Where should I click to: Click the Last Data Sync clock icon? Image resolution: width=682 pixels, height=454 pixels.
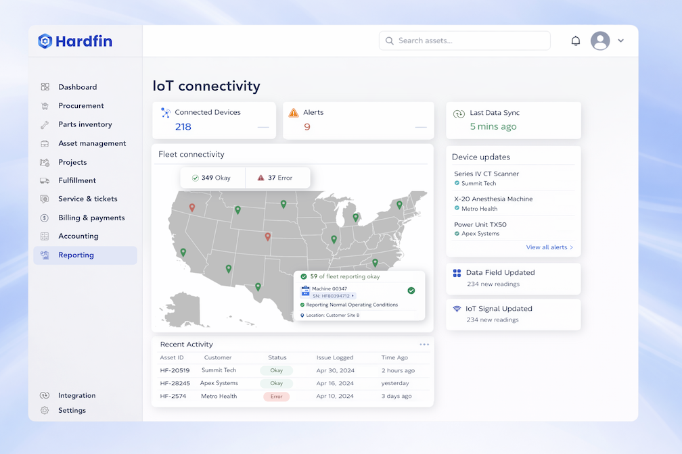pos(459,113)
